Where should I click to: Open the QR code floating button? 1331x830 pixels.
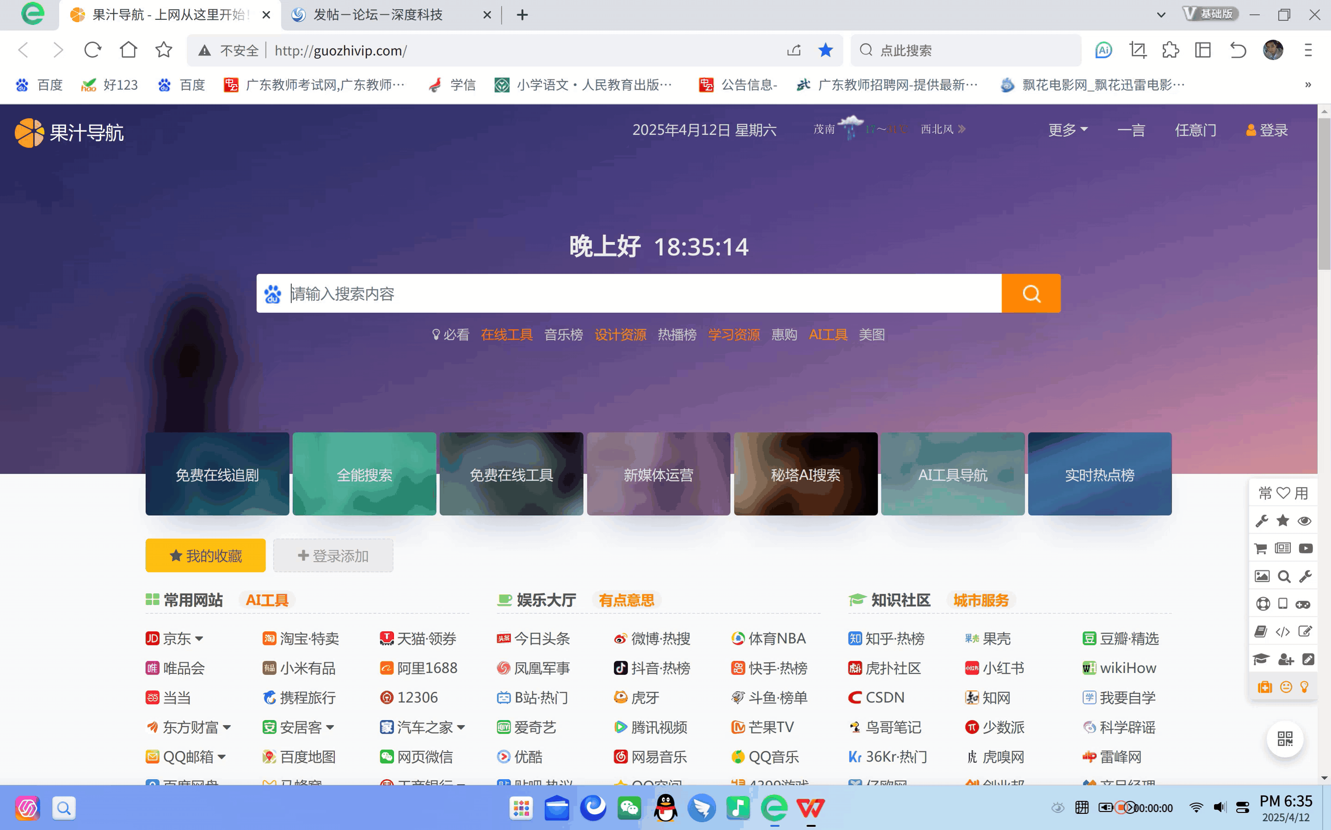1285,738
